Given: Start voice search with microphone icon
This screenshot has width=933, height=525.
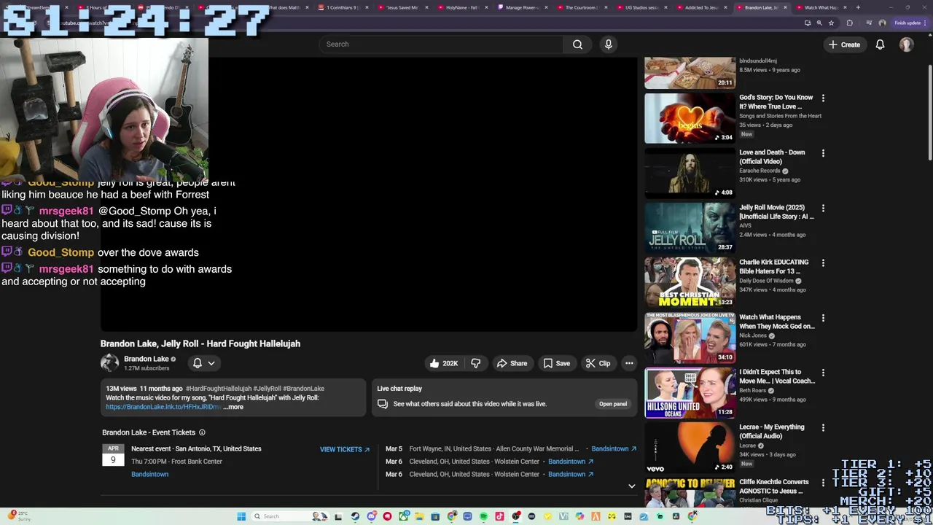Looking at the screenshot, I should click(609, 44).
